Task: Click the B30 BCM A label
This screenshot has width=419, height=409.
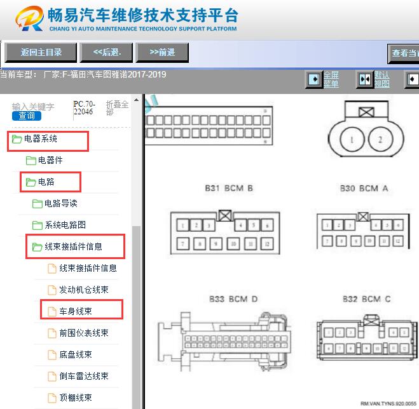Action: click(x=364, y=189)
